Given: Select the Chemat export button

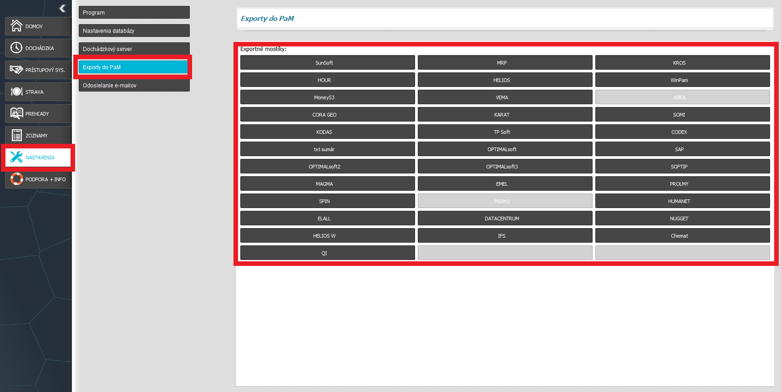Looking at the screenshot, I should click(x=683, y=235).
